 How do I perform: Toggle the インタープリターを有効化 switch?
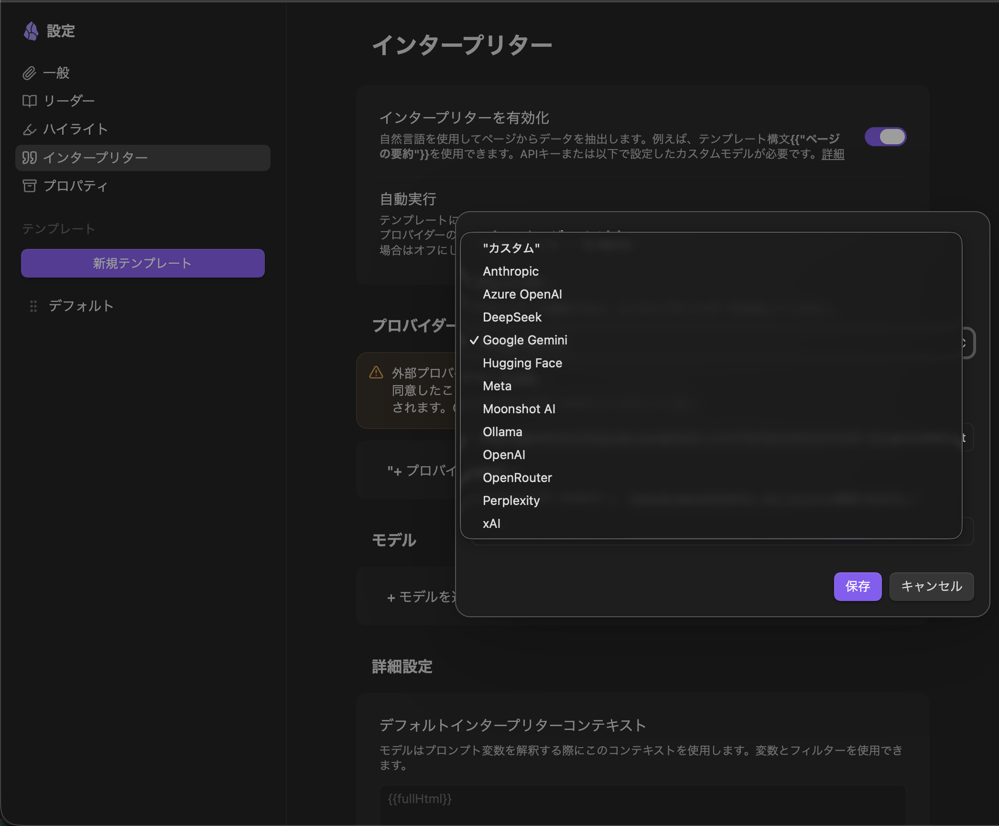[885, 137]
